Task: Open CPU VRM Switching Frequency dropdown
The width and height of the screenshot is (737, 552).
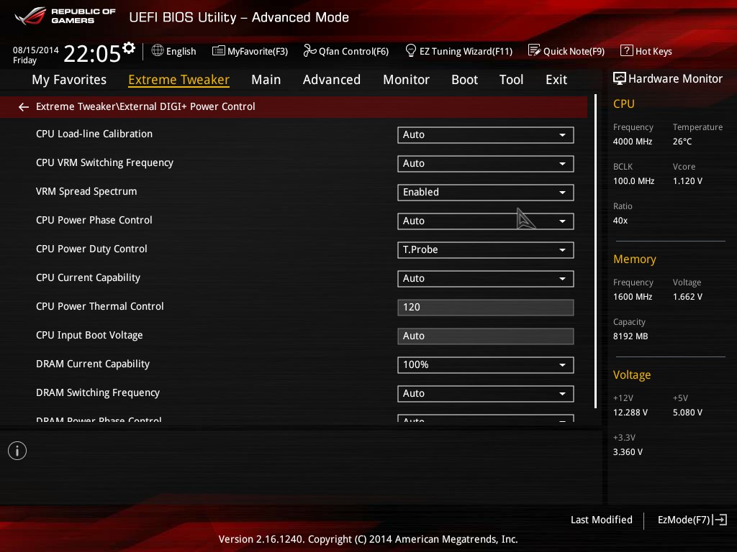Action: (485, 163)
